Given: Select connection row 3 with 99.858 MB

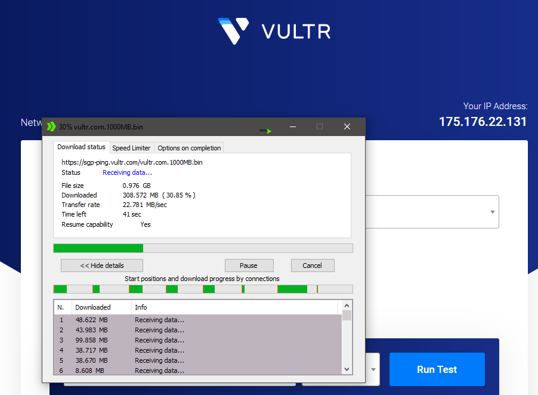Looking at the screenshot, I should coord(197,340).
